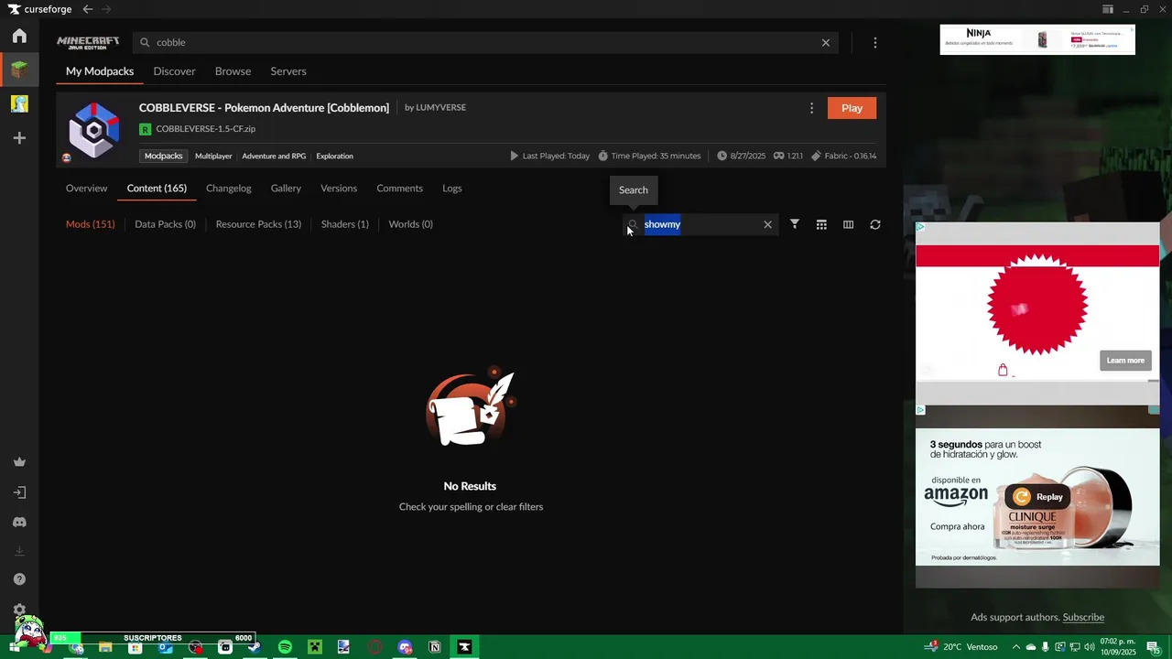Show Data Packs (0) list

click(x=165, y=224)
